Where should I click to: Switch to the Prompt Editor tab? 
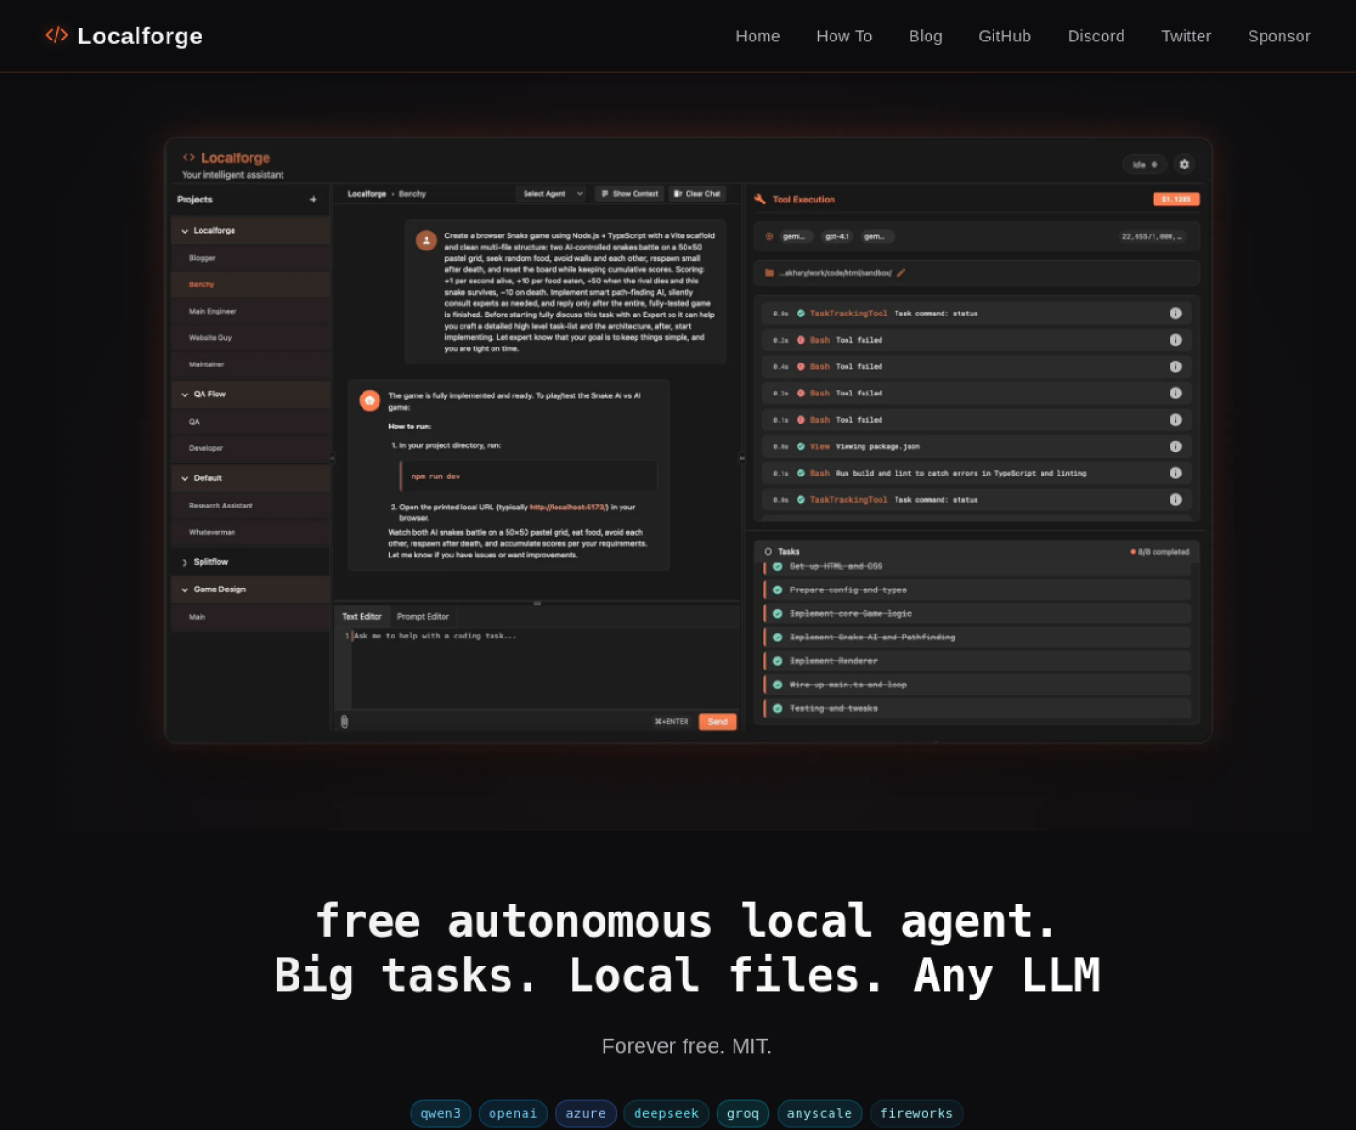(423, 617)
